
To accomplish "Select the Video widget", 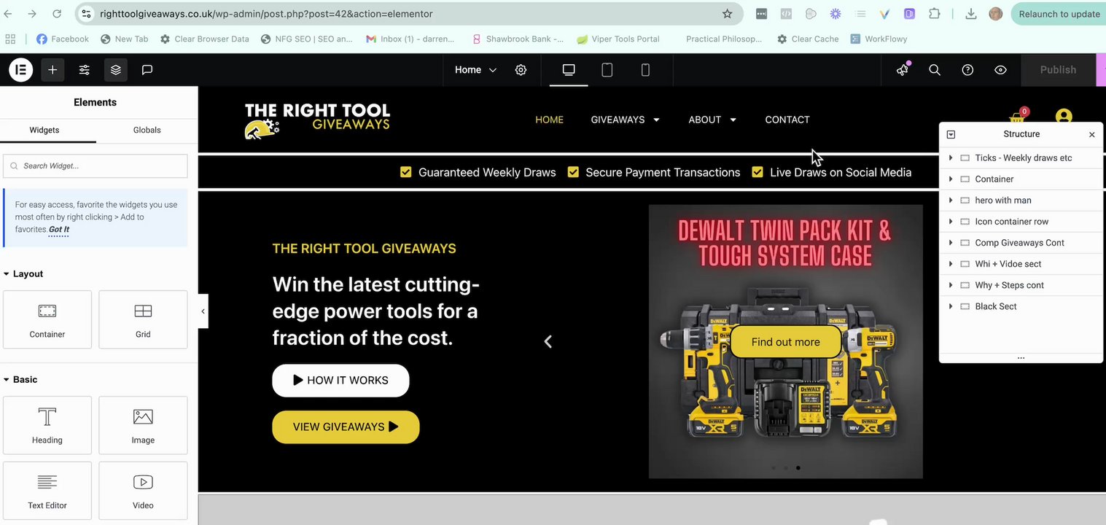I will point(143,490).
